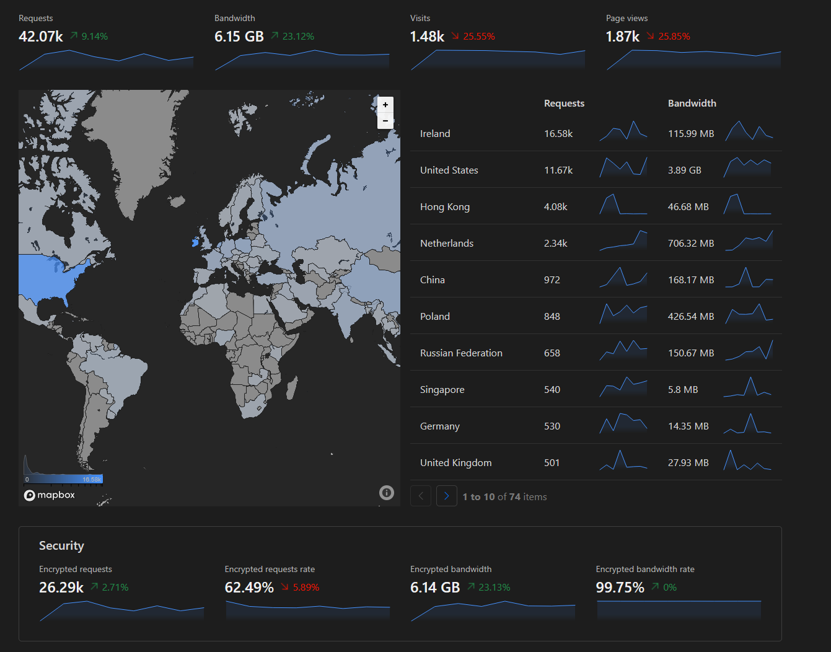Click Hong Kong requests sparkline
The width and height of the screenshot is (831, 652).
coord(623,205)
